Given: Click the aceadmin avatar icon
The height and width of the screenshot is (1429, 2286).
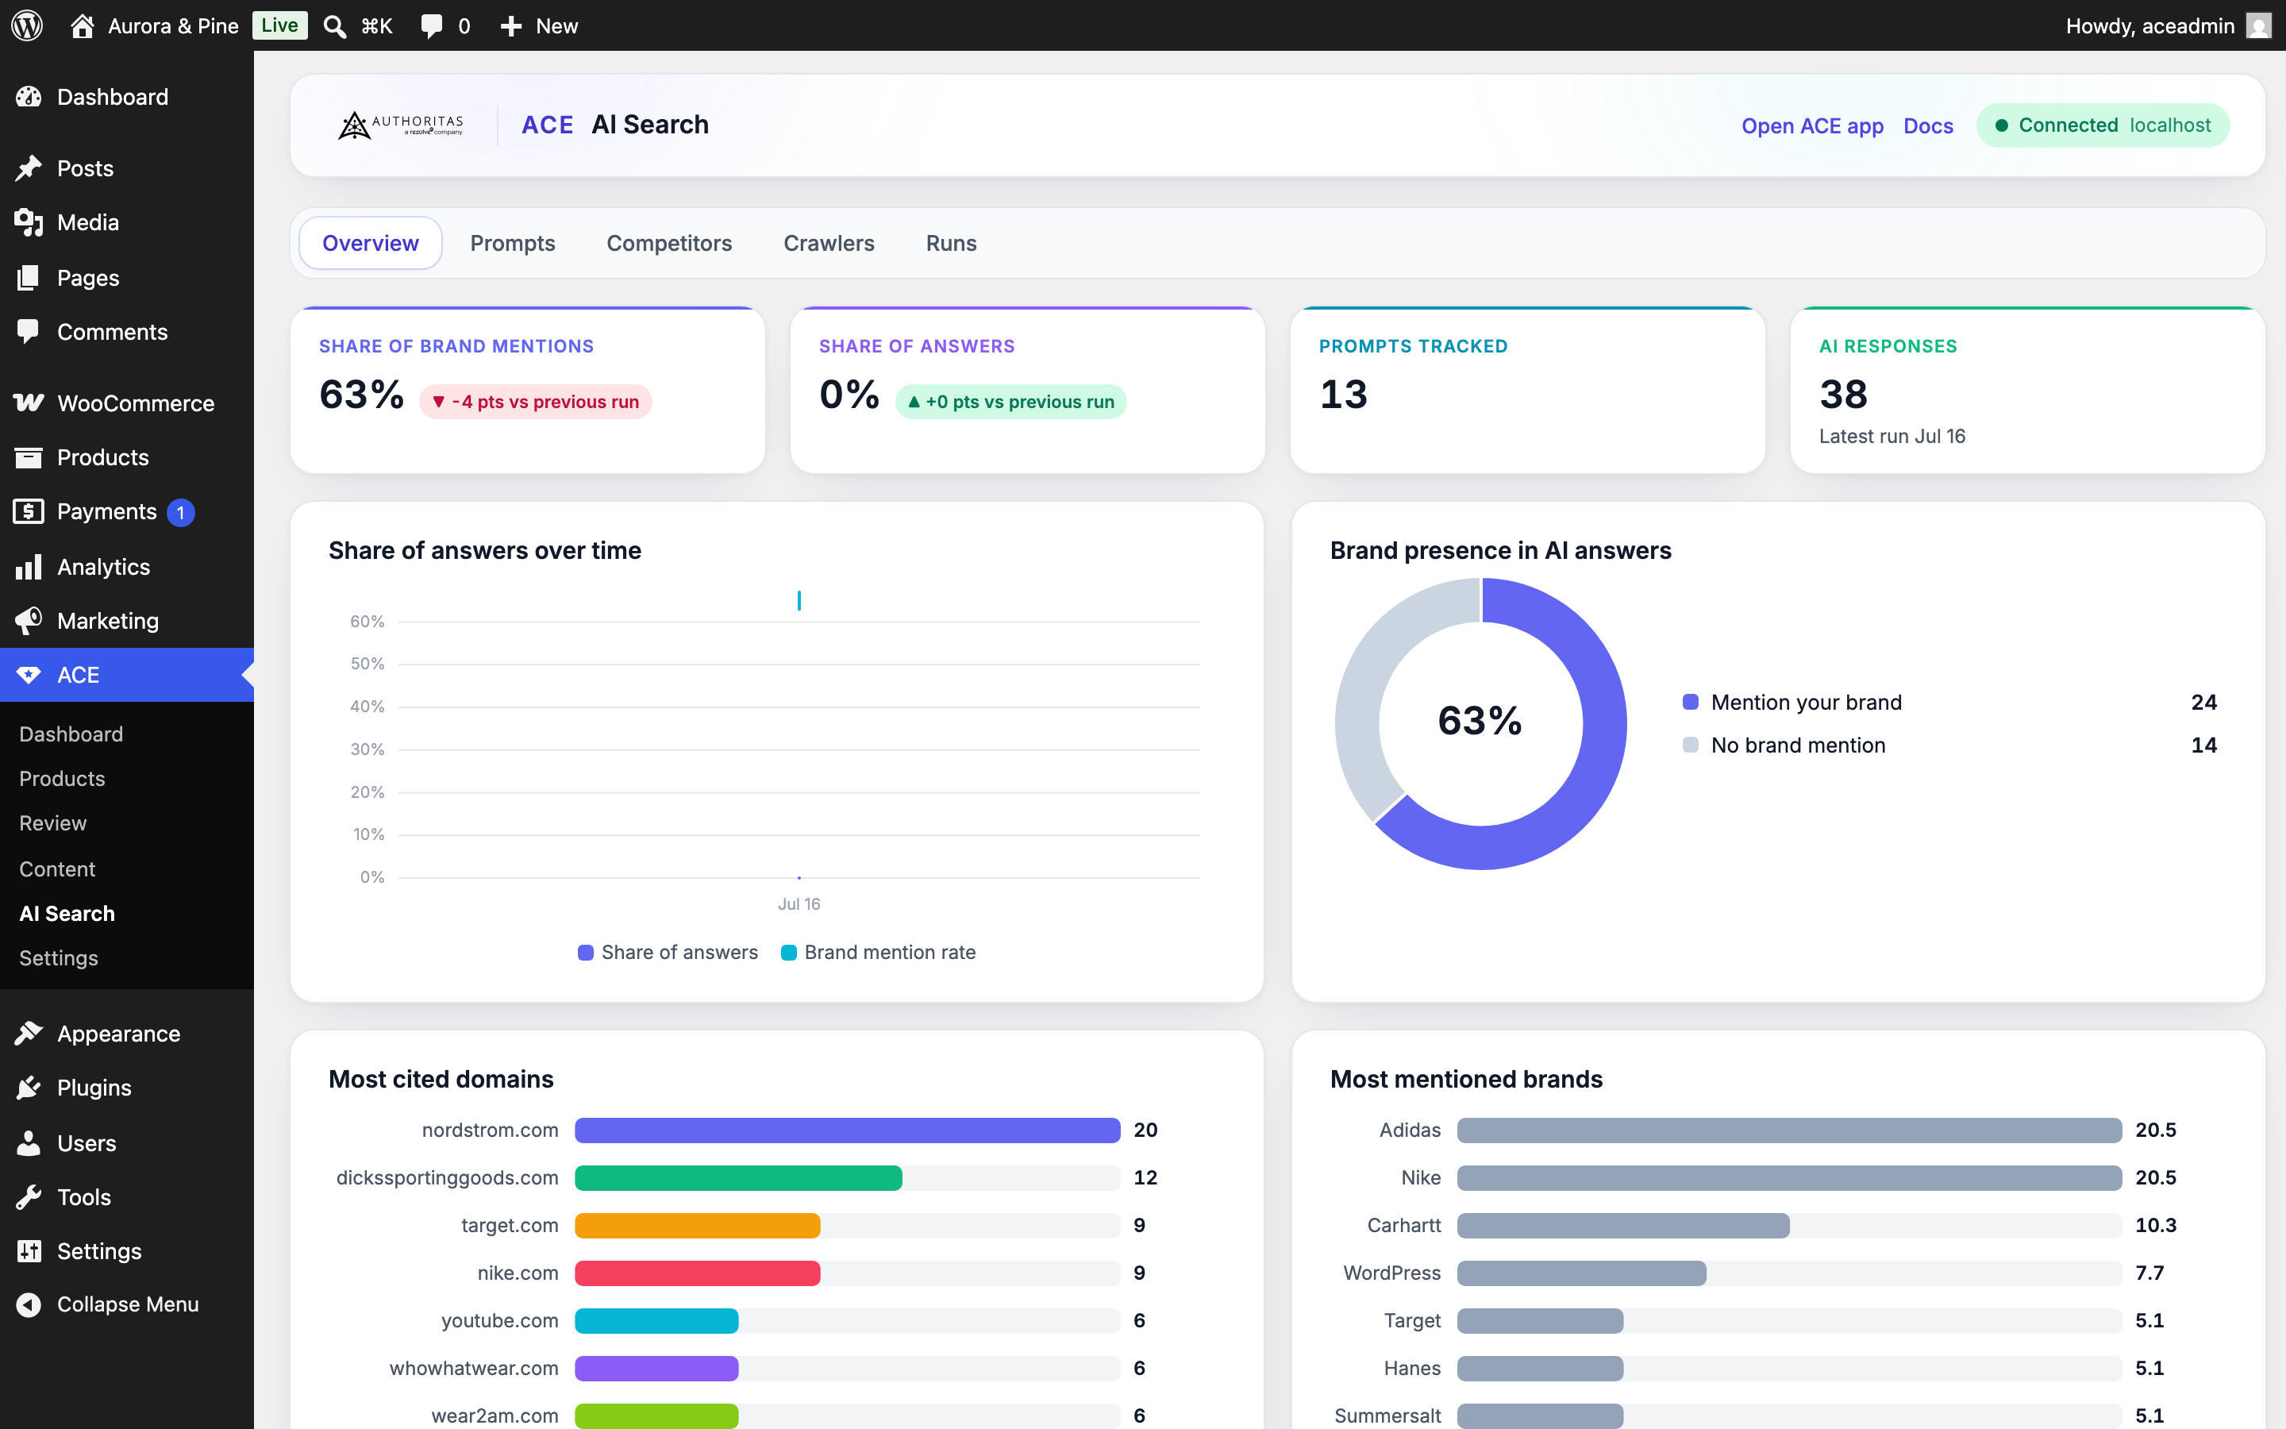Looking at the screenshot, I should pos(2258,25).
